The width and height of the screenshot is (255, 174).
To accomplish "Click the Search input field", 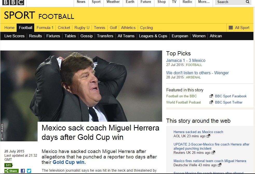I will [x=230, y=2].
